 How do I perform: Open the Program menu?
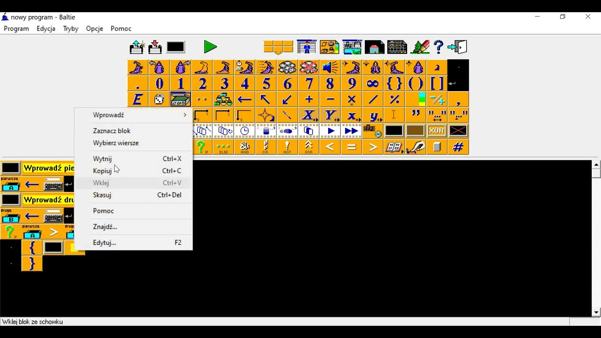pos(16,29)
